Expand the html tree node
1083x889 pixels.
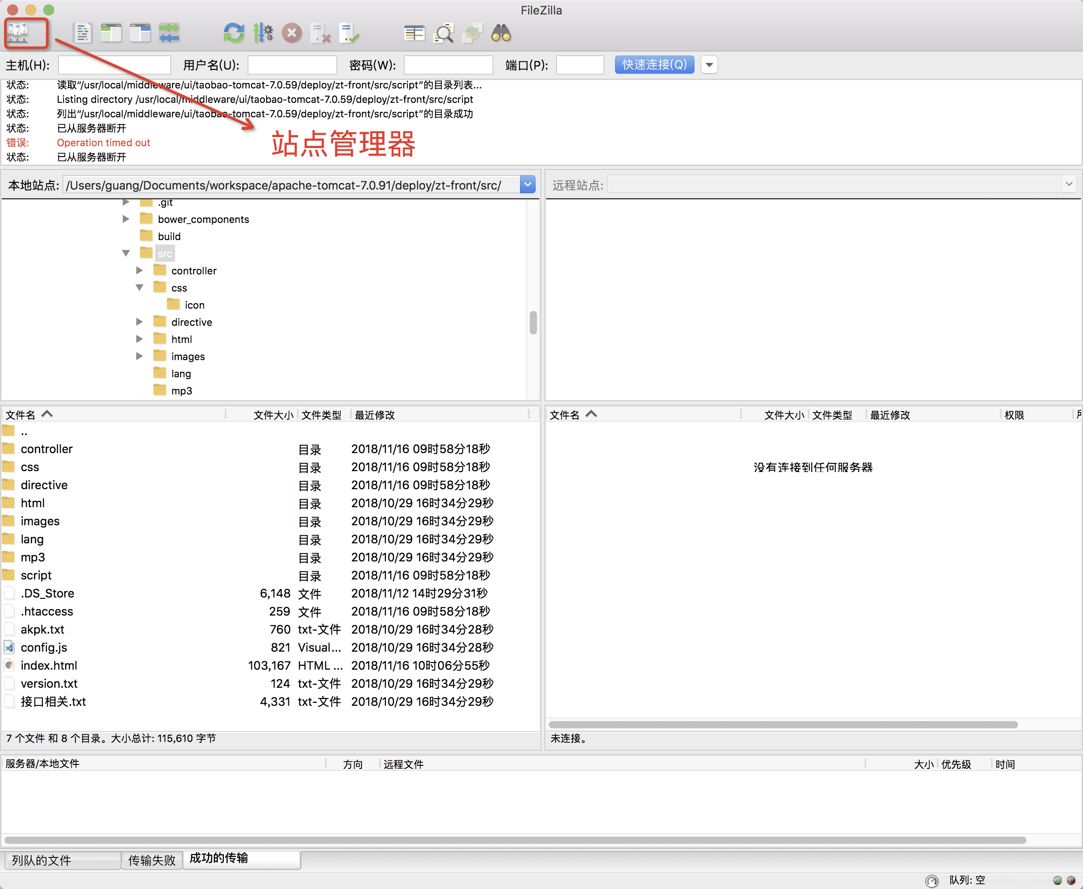pos(139,338)
